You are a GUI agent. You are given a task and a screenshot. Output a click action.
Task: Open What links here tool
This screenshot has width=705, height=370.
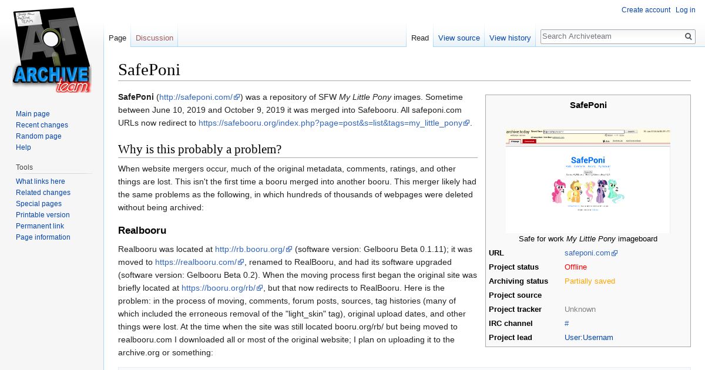[x=41, y=181]
